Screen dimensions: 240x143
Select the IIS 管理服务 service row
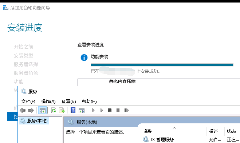tap(191, 139)
